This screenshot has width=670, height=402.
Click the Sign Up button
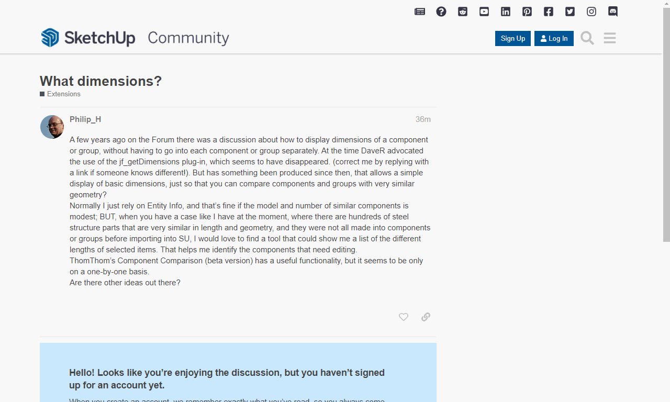[513, 38]
